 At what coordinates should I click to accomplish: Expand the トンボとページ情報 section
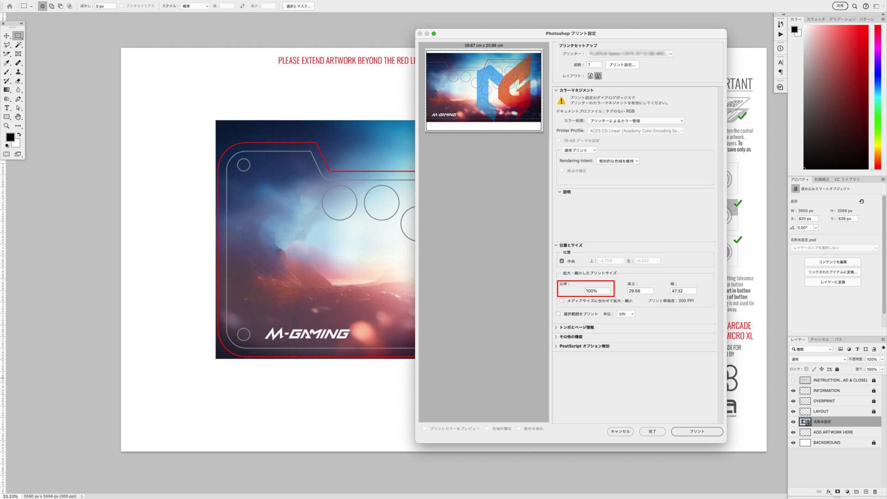click(577, 328)
